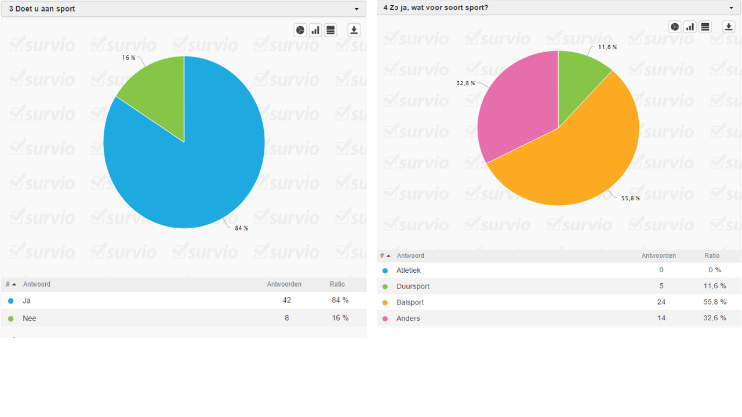This screenshot has height=417, width=742.
Task: Collapse the '3 Doet u aan sport' panel
Action: (x=357, y=9)
